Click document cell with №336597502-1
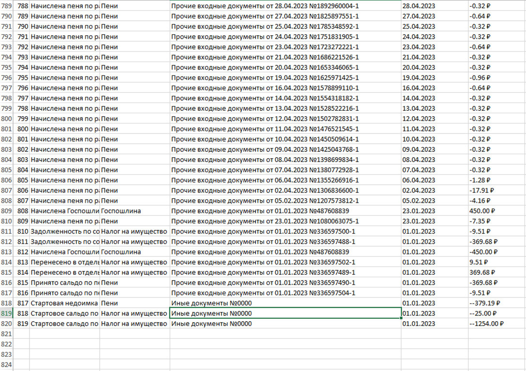Image resolution: width=526 pixels, height=371 pixels. 285,262
